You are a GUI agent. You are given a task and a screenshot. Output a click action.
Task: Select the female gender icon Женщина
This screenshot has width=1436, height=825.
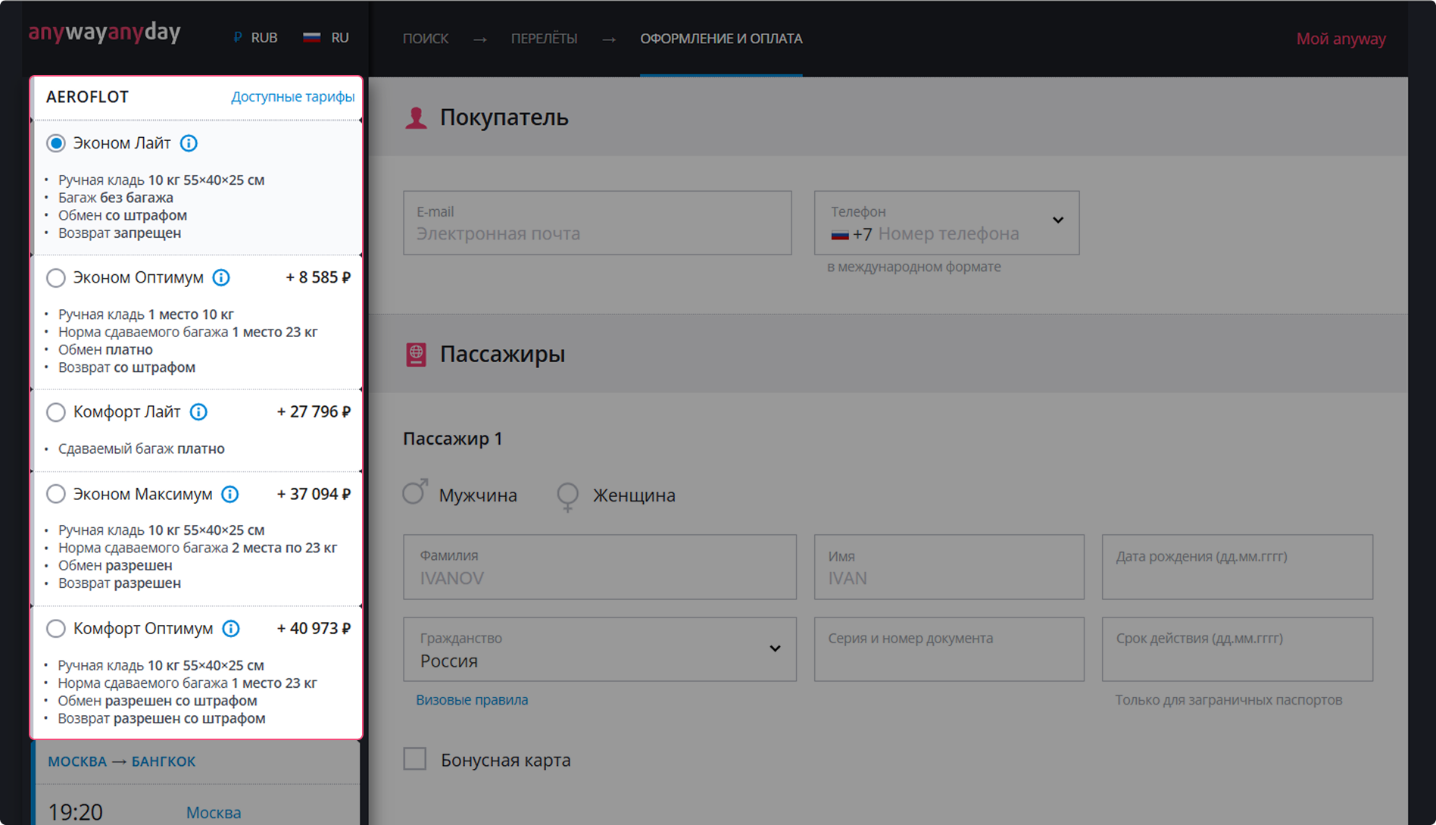click(x=567, y=495)
